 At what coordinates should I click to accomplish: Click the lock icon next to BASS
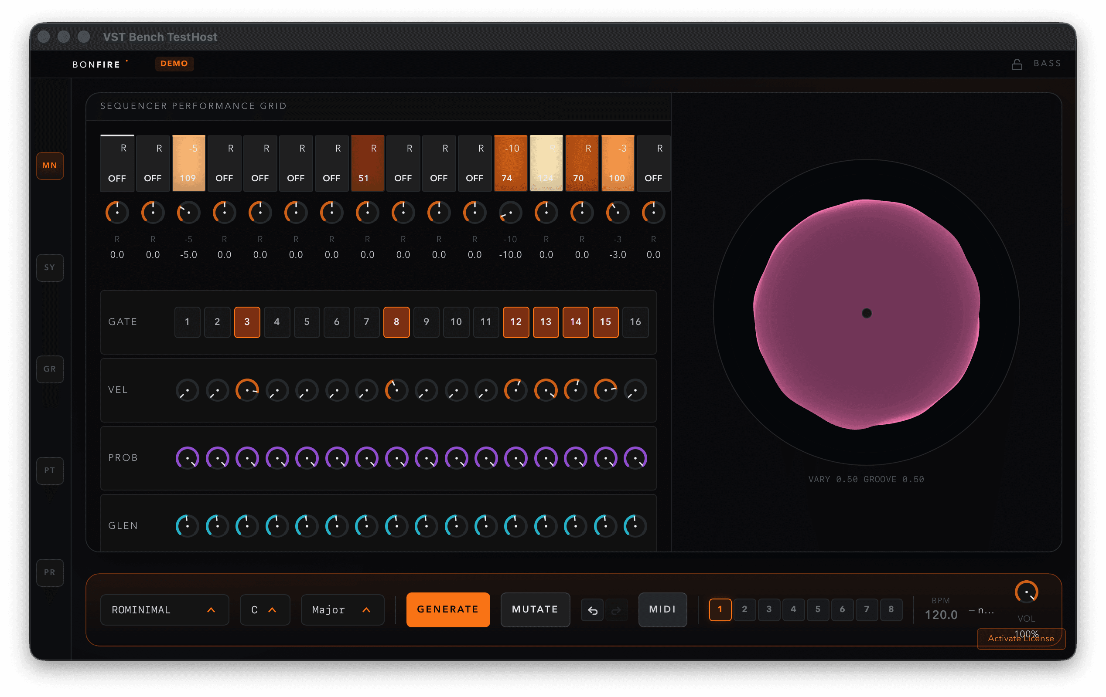[x=1017, y=63]
